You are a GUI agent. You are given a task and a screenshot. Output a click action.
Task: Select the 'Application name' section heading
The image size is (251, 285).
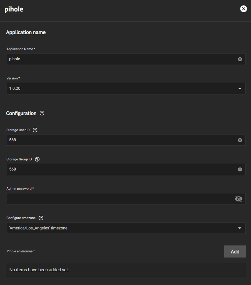26,32
